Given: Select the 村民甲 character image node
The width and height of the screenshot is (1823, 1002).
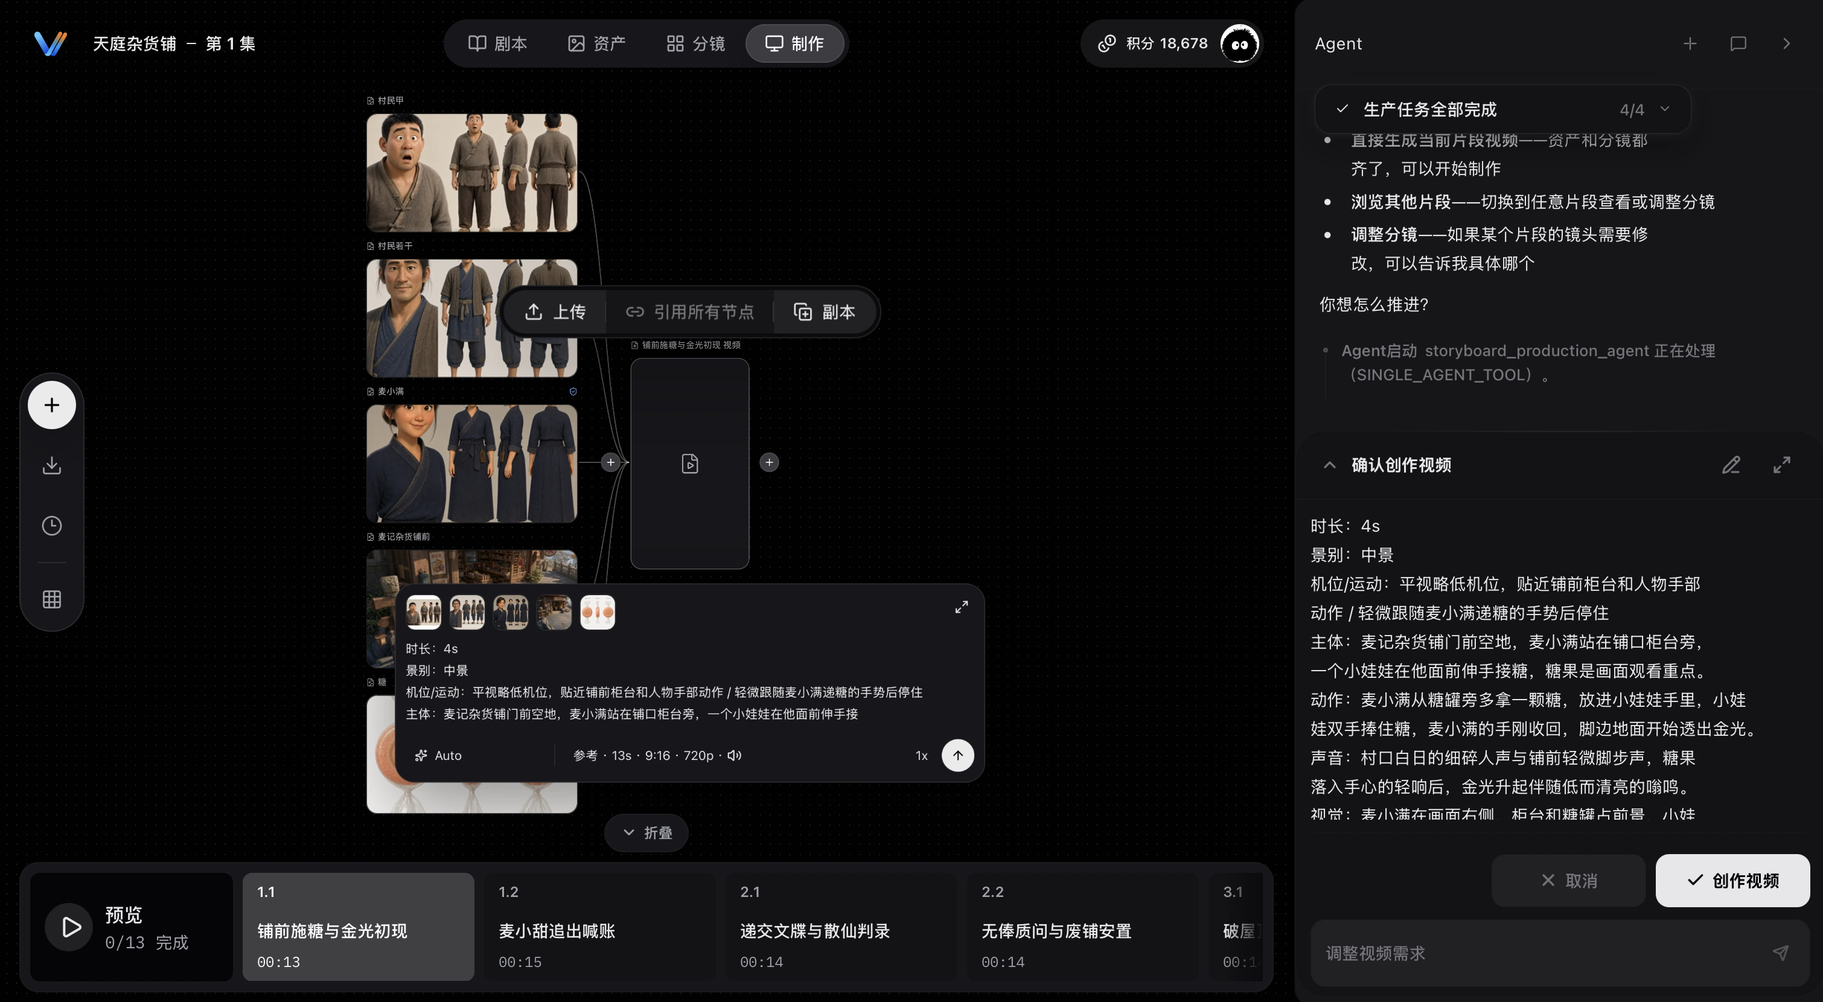Looking at the screenshot, I should click(471, 173).
